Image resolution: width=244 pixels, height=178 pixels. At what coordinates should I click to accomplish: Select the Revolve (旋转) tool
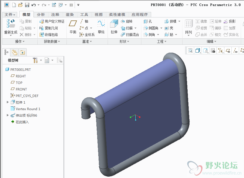tap(127, 21)
